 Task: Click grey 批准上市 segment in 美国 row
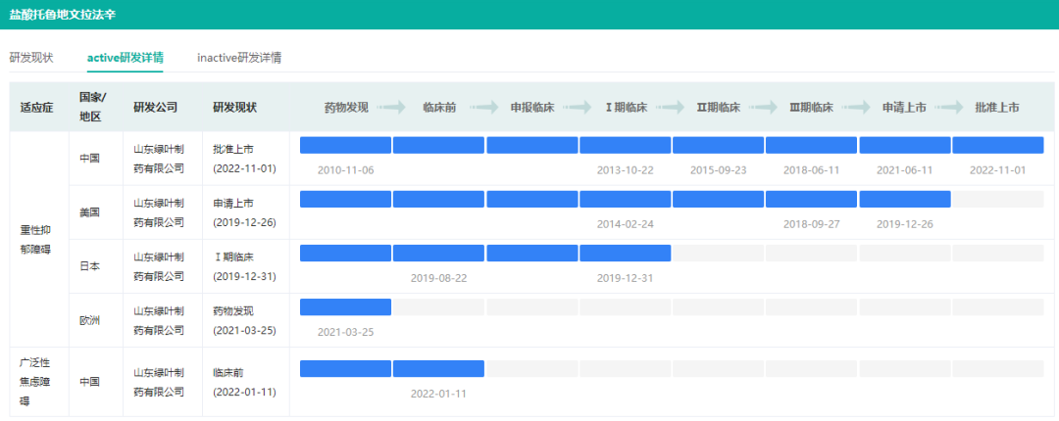pos(997,199)
